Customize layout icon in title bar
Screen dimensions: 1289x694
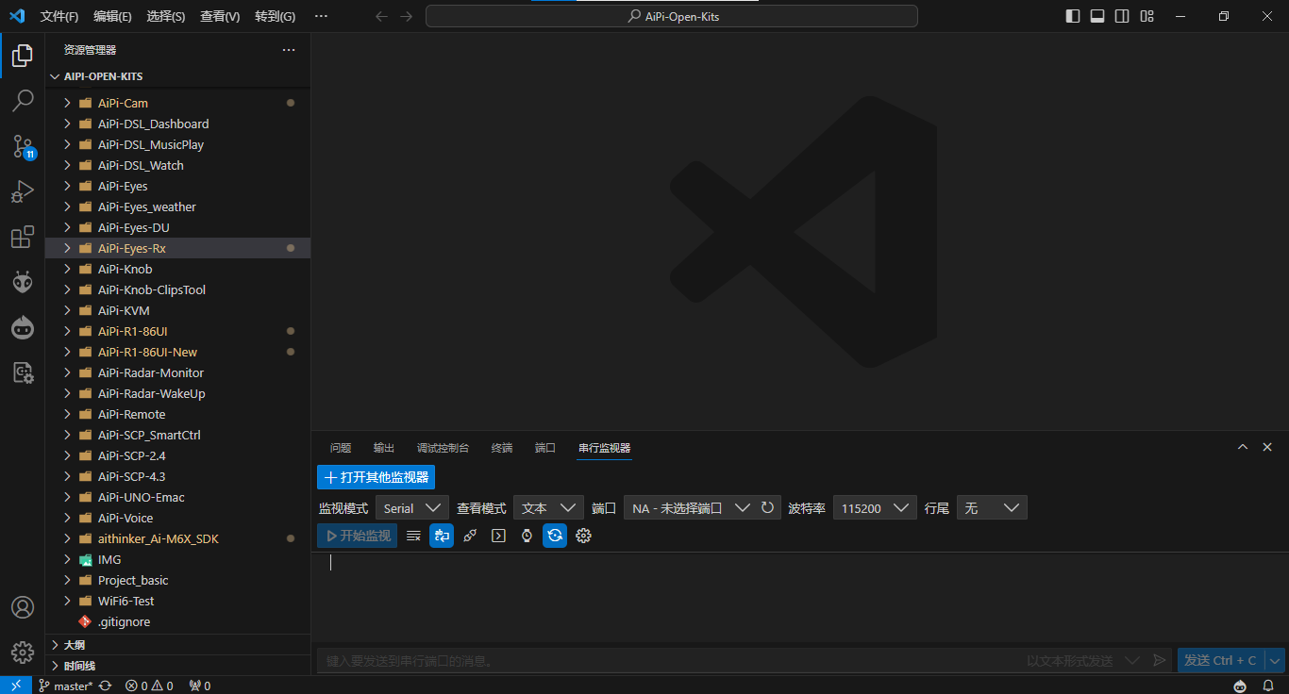click(1147, 16)
